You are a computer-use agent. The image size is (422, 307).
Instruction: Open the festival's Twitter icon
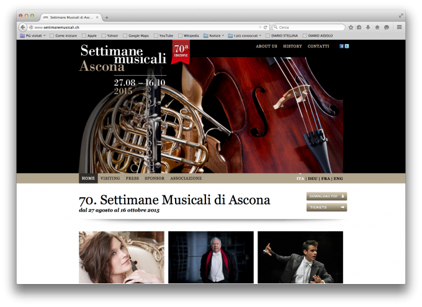coord(347,47)
